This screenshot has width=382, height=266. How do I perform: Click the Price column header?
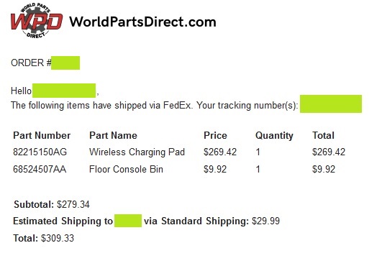click(x=215, y=135)
